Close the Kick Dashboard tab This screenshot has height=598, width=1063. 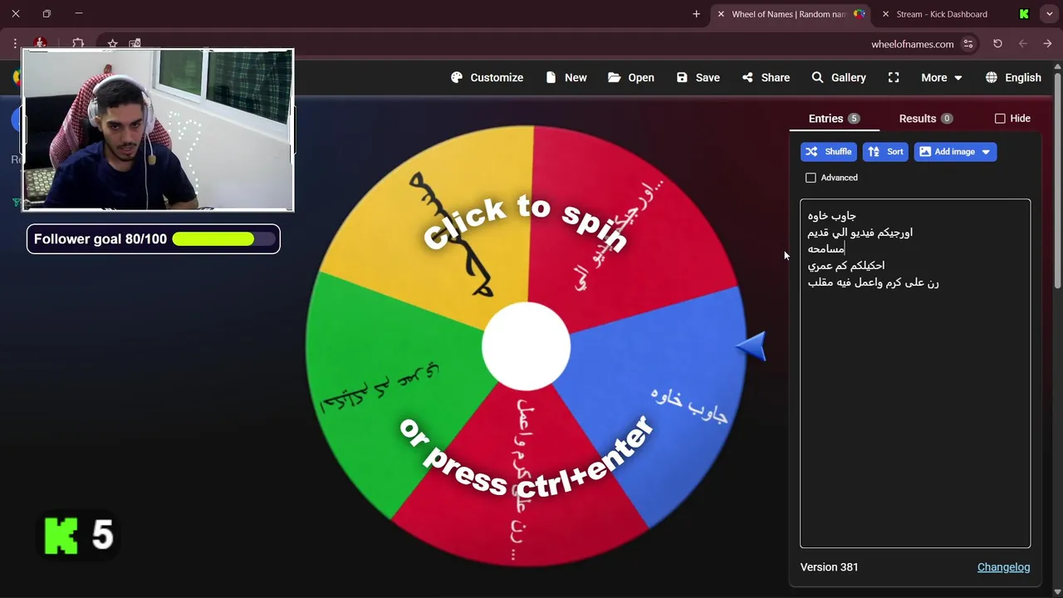[886, 14]
